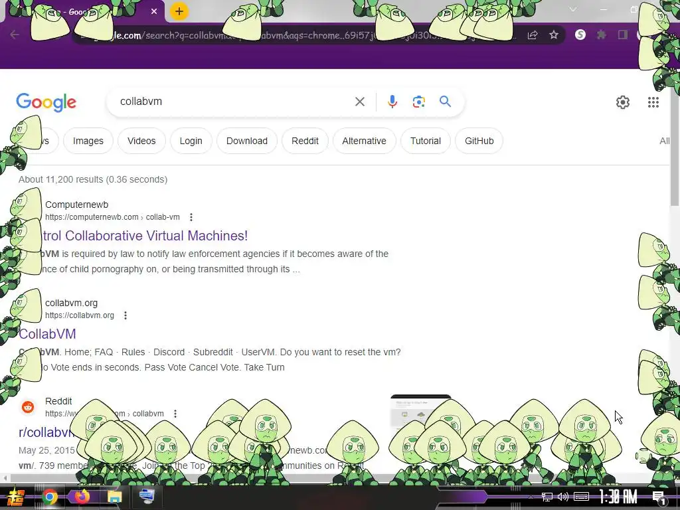Click the Reddit favicon on the third result
Viewport: 680px width, 510px height.
(x=28, y=407)
